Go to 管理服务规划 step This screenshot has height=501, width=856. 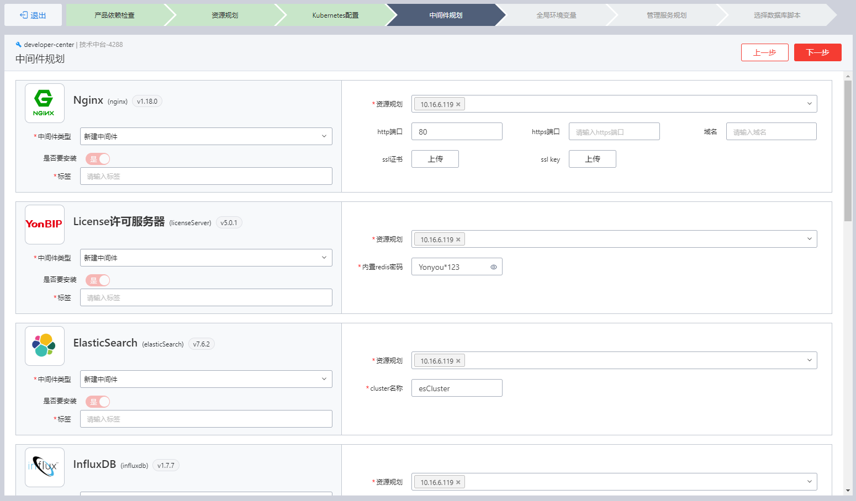point(667,15)
